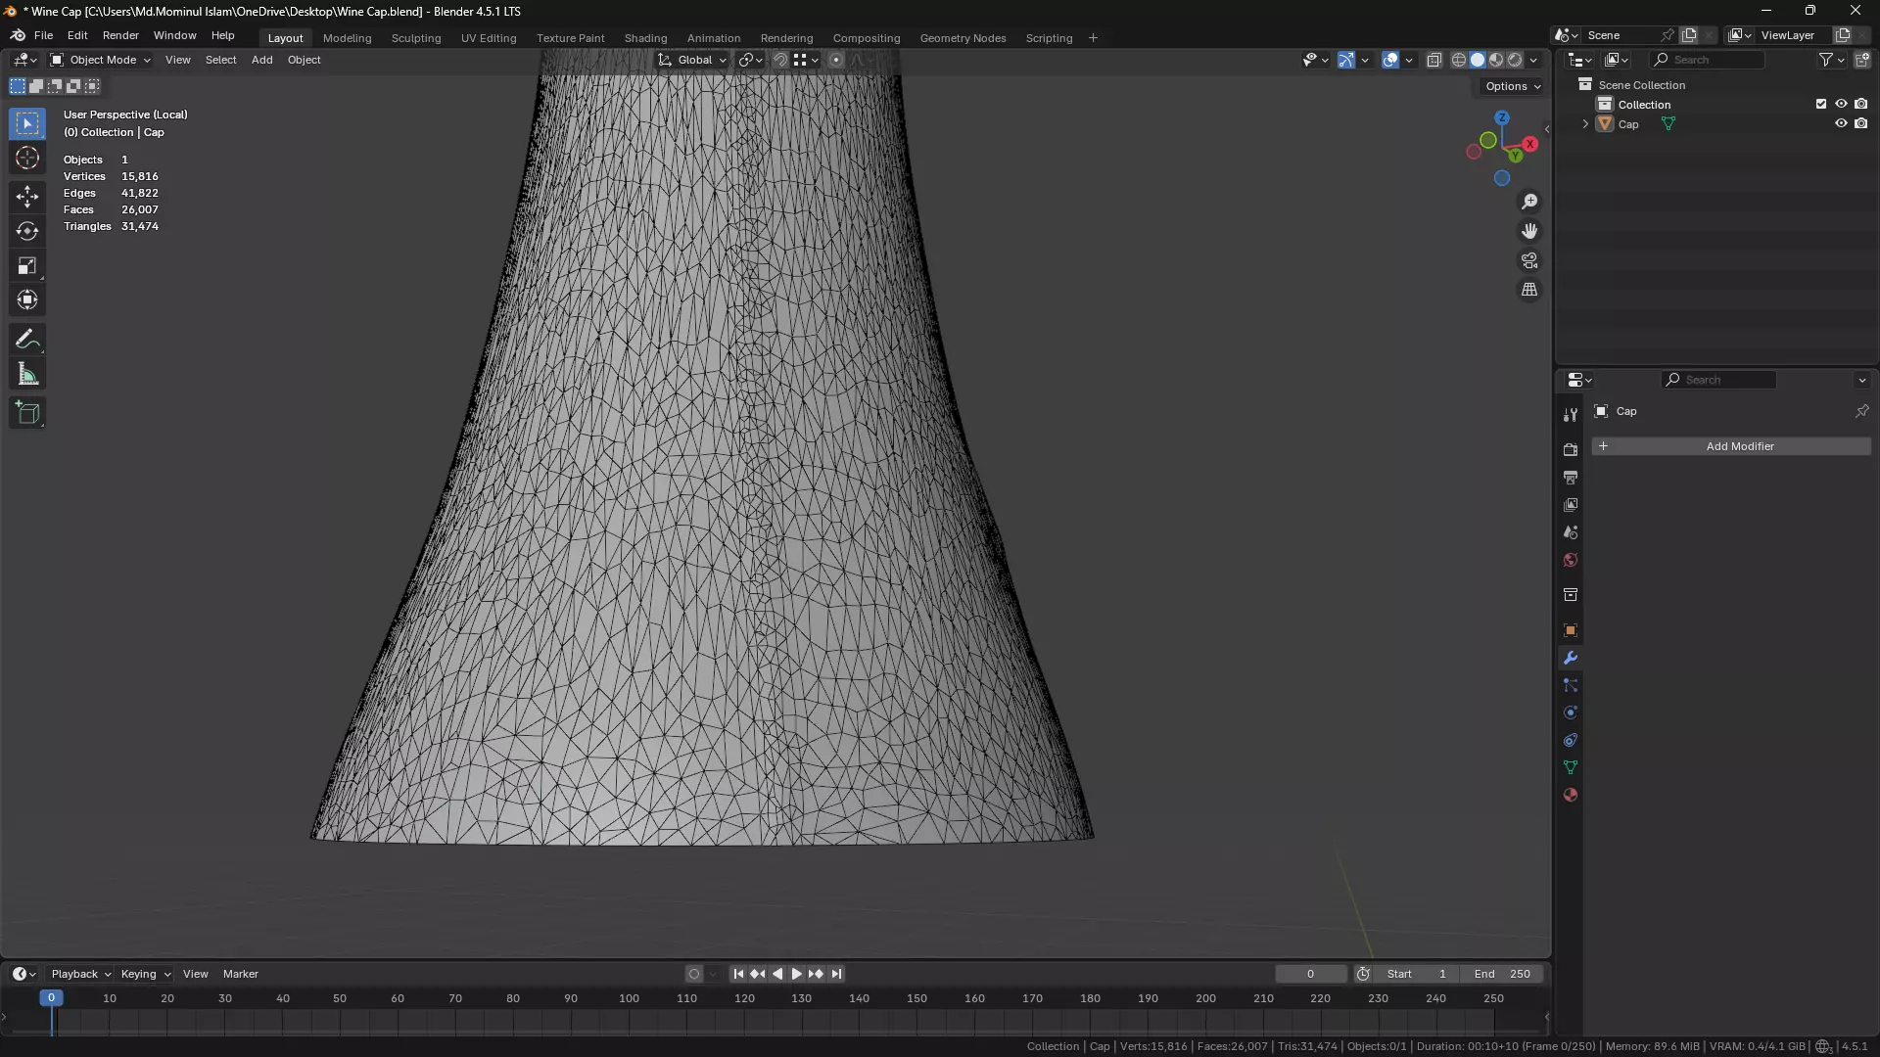Toggle X-ray view mode
The width and height of the screenshot is (1880, 1057).
pos(1433,60)
